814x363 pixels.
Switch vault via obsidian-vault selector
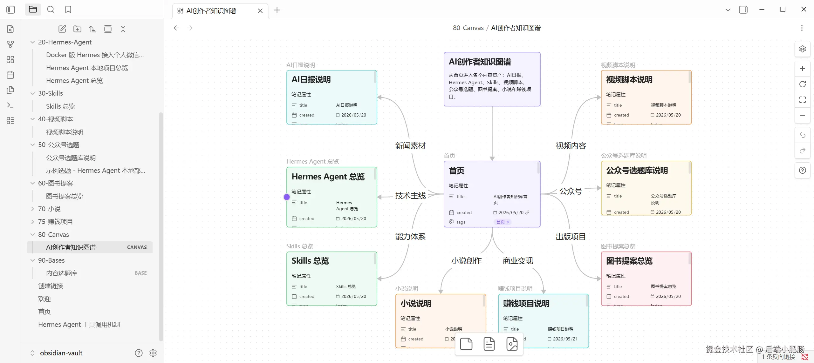click(56, 353)
